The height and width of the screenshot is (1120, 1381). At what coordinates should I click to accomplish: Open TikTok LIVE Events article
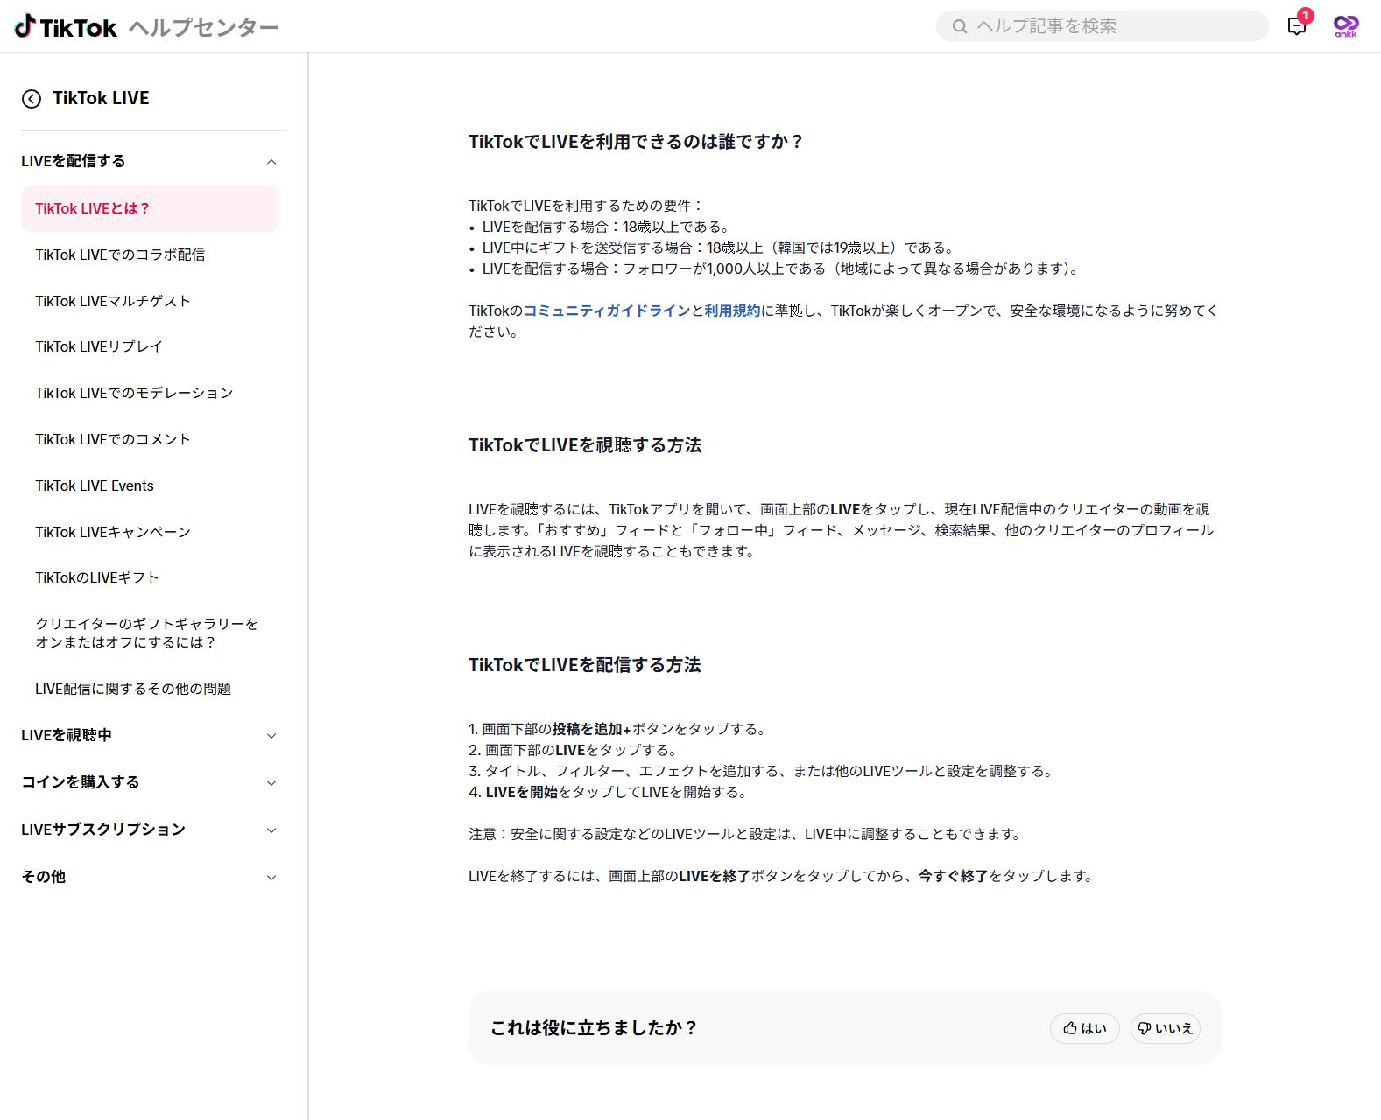point(95,486)
